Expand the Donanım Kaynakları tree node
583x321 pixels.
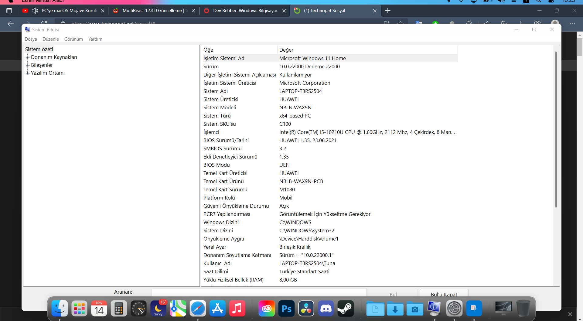[x=27, y=57]
